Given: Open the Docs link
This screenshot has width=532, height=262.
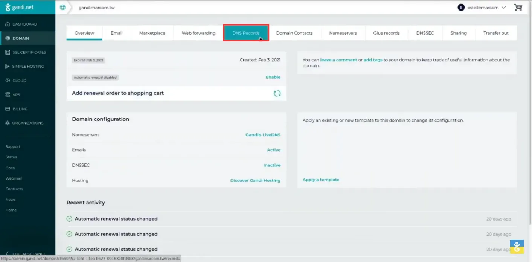Looking at the screenshot, I should tap(10, 168).
